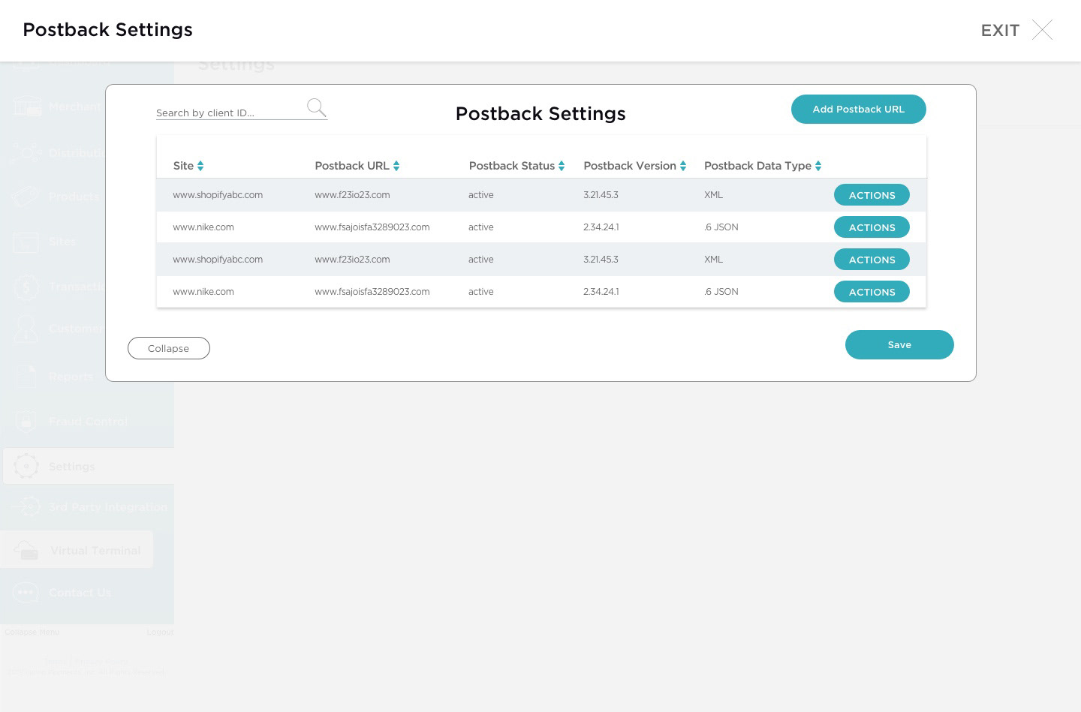Open Fraud Control sidebar item

coord(88,422)
